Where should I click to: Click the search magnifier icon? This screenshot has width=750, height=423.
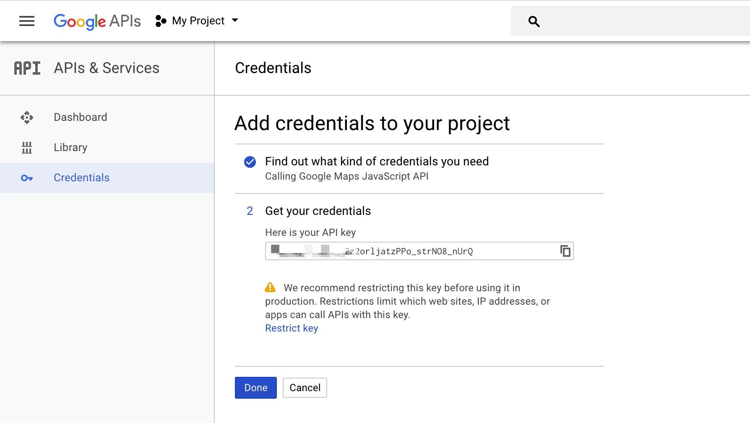pos(534,21)
